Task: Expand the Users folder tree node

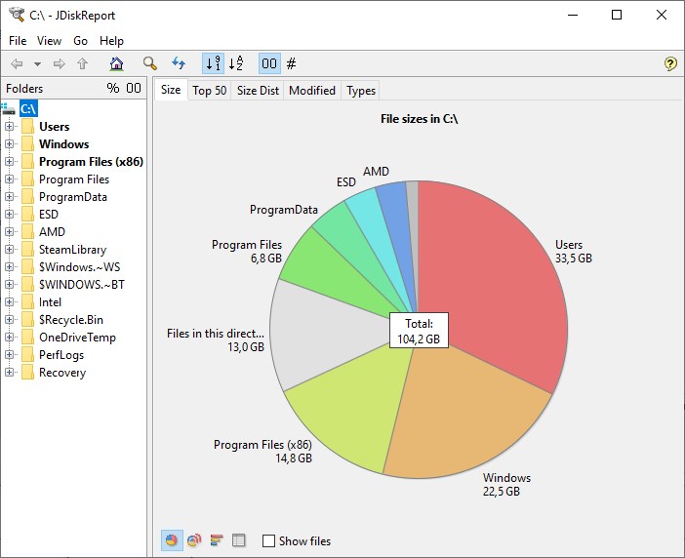Action: click(10, 127)
